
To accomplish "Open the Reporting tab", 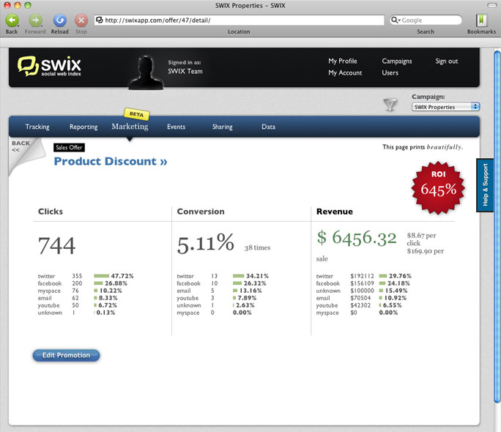I will pyautogui.click(x=83, y=127).
